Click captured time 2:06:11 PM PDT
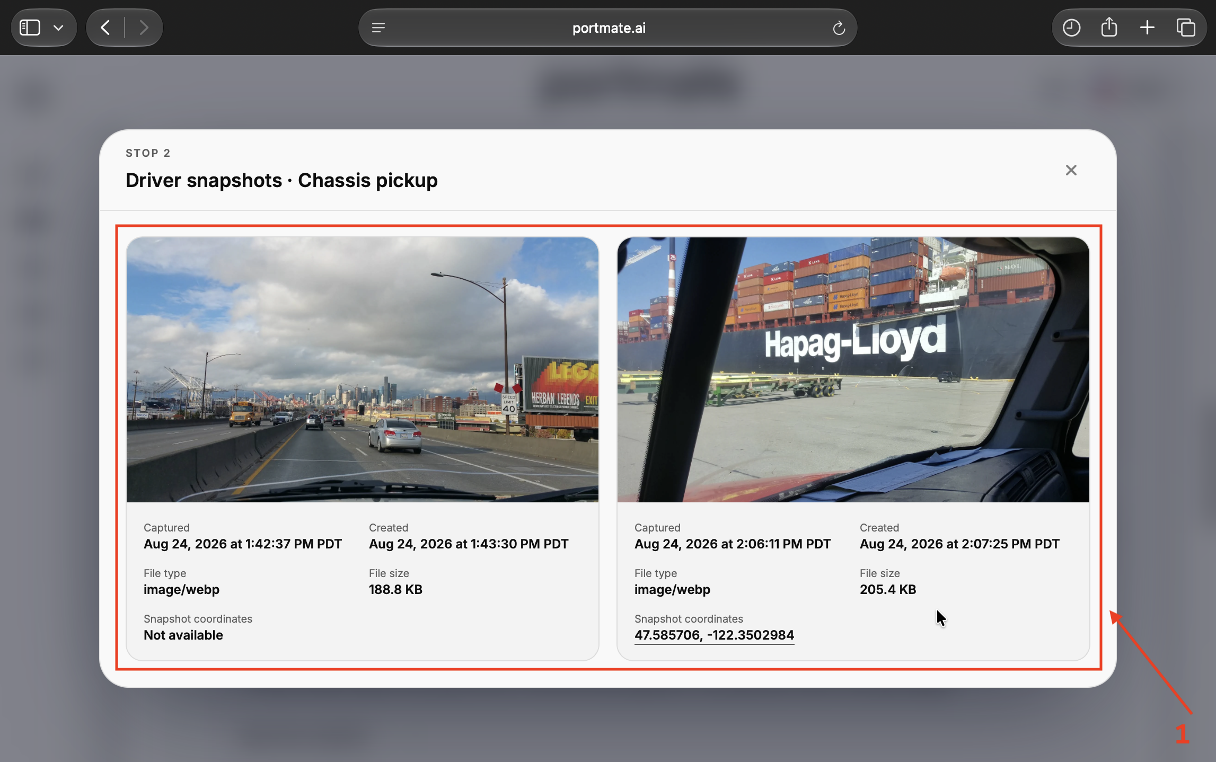Screen dimensions: 1216x762 [733, 544]
